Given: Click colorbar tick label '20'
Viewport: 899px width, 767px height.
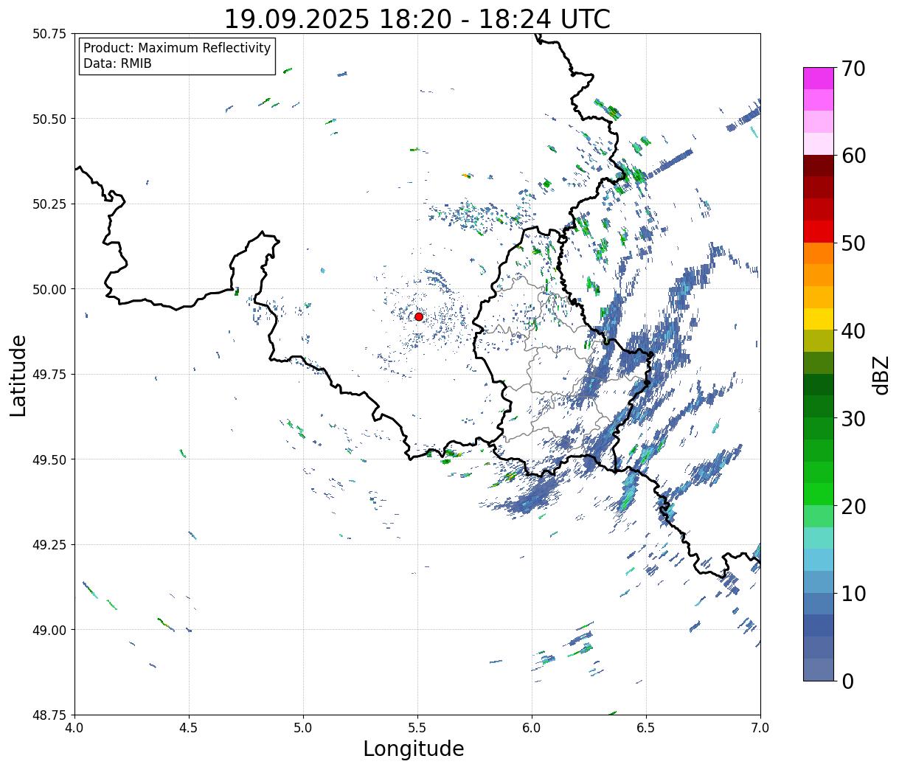Looking at the screenshot, I should click(853, 506).
